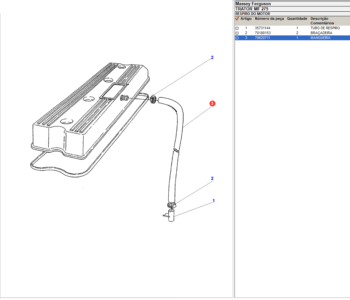350x300 pixels.
Task: Click the lower callout number 2 label
Action: (212, 179)
